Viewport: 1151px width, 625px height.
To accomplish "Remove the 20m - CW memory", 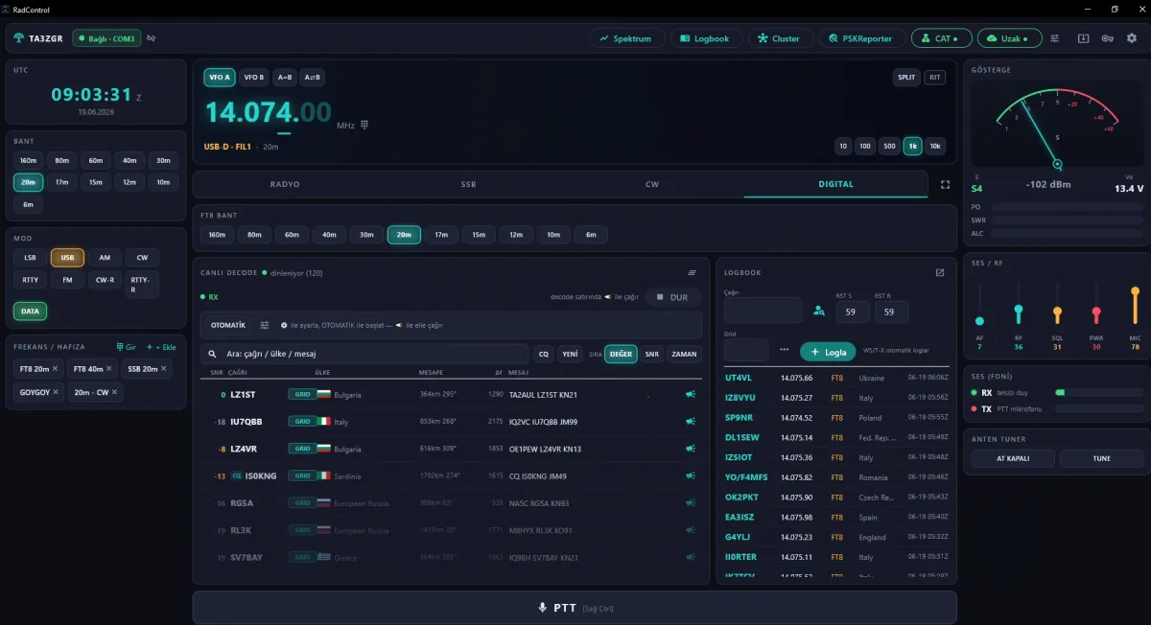I will 114,392.
